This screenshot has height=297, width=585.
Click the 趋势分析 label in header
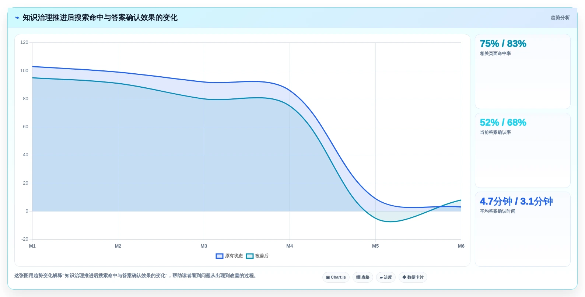[x=560, y=18]
